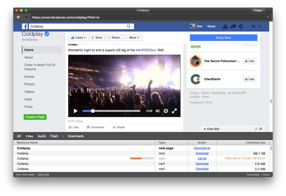Download the 98.1 KB mp4
Viewport: 286px width, 196px height.
click(202, 153)
